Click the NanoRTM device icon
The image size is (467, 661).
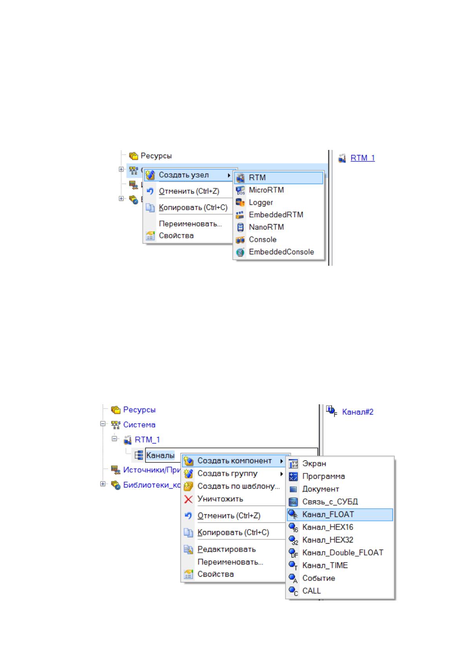point(240,227)
